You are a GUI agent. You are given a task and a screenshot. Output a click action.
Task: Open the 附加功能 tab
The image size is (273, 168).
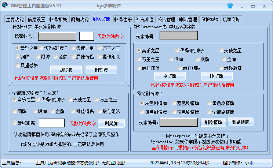click(x=80, y=19)
